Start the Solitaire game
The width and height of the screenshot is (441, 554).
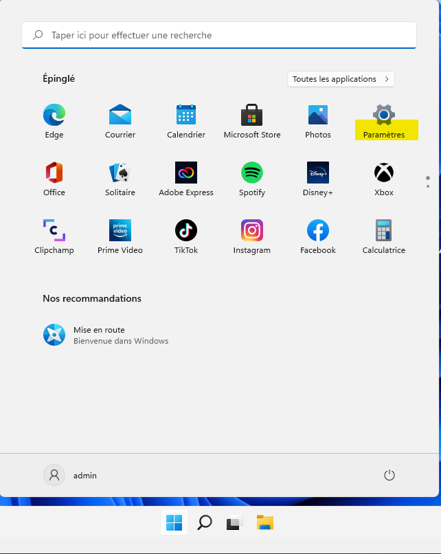pyautogui.click(x=120, y=179)
